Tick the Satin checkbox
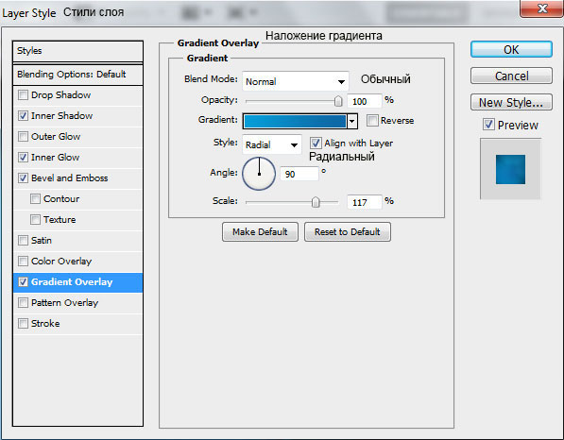 23,240
